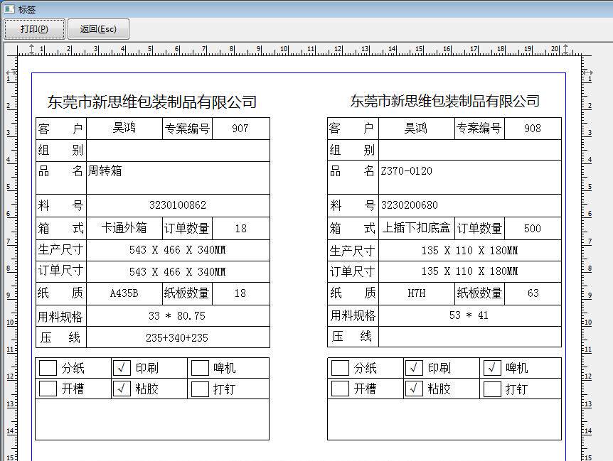613x461 pixels.
Task: Click crease line value 235+340+235
Action: click(177, 337)
